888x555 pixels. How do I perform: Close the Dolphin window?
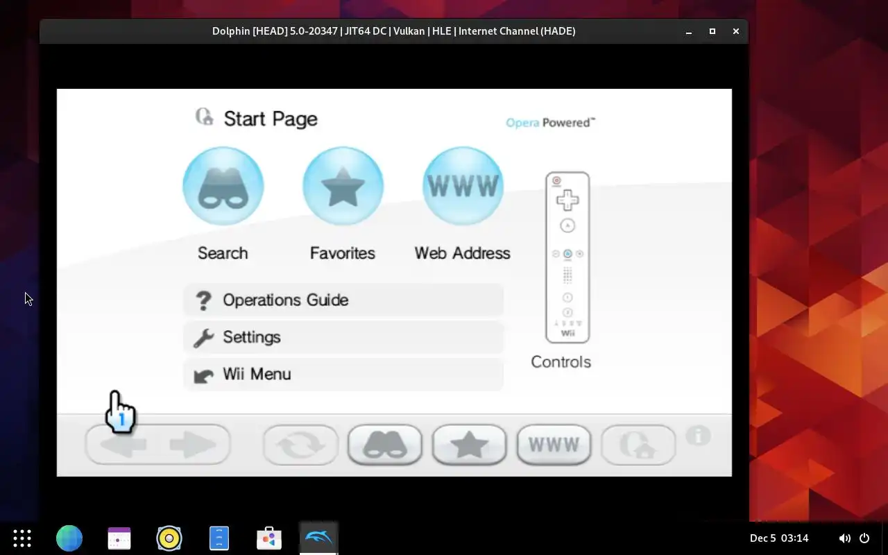pyautogui.click(x=736, y=31)
